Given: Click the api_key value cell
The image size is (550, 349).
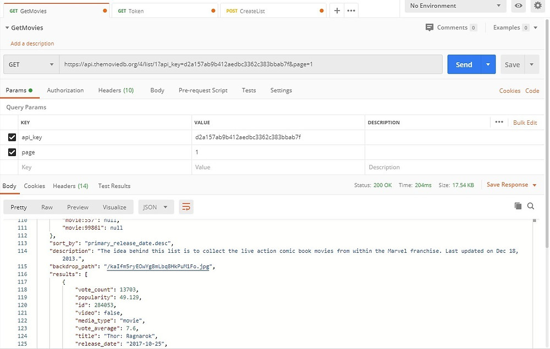Looking at the screenshot, I should (x=278, y=137).
